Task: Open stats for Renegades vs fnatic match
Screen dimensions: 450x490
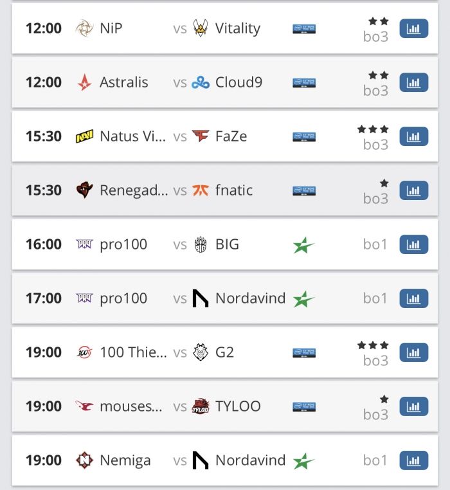Action: (x=413, y=190)
